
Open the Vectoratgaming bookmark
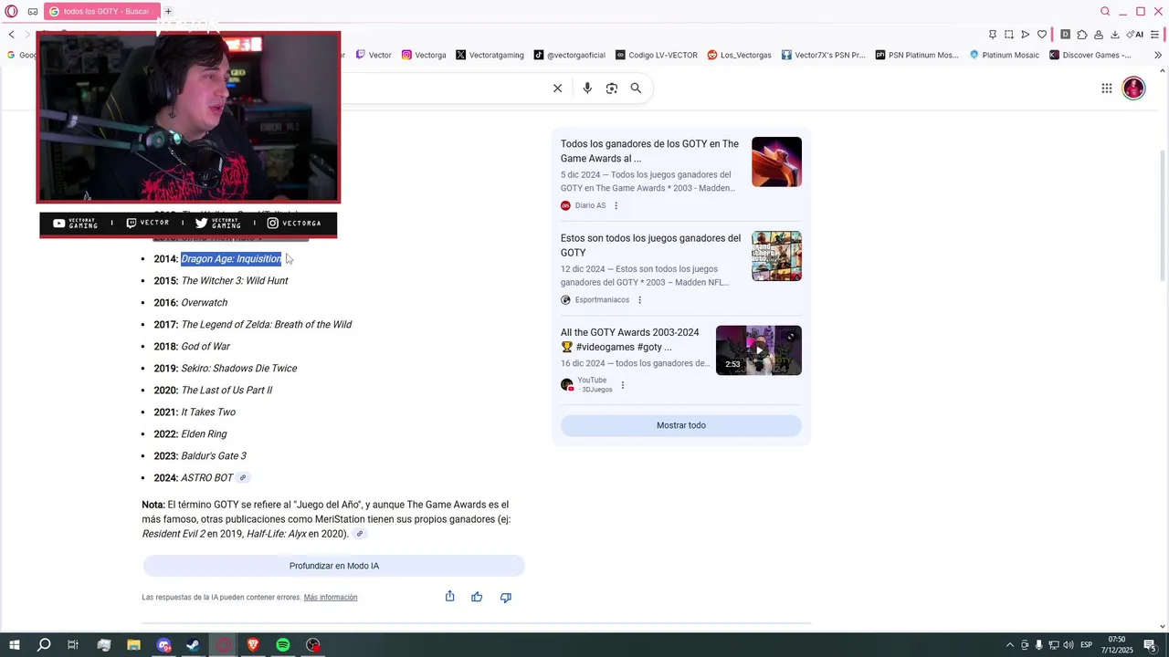(490, 55)
